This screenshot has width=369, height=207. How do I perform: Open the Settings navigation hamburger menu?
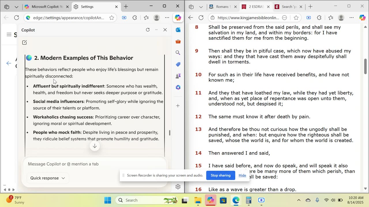coord(9,35)
